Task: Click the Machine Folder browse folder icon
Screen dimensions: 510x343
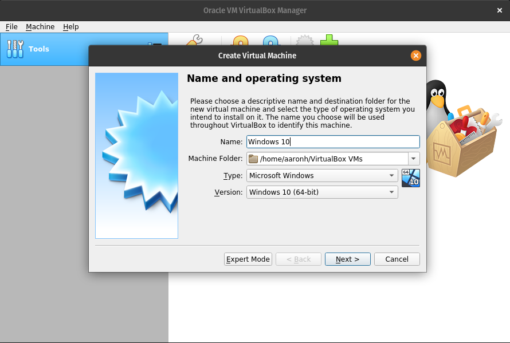Action: point(253,159)
